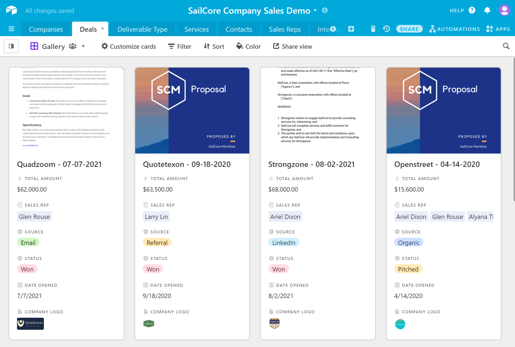Click the search magnifier icon
Screen dimensions: 515x347
pos(506,46)
